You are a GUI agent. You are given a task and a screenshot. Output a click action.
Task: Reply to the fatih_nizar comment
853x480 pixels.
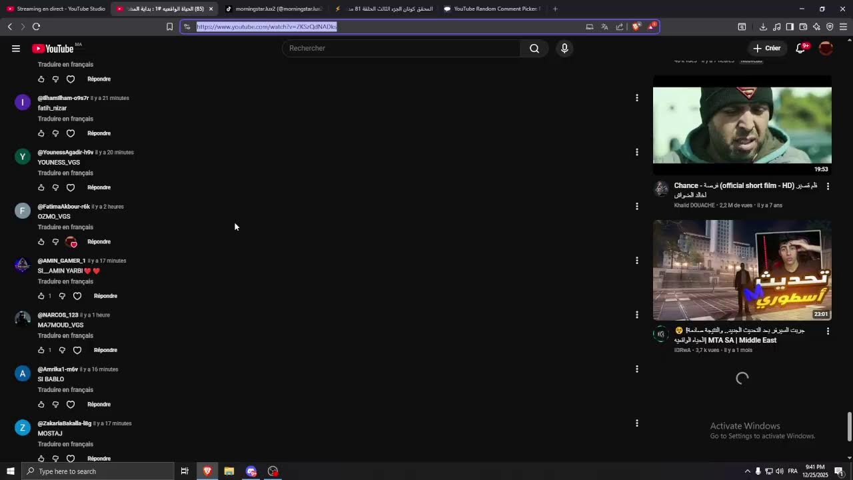(99, 133)
